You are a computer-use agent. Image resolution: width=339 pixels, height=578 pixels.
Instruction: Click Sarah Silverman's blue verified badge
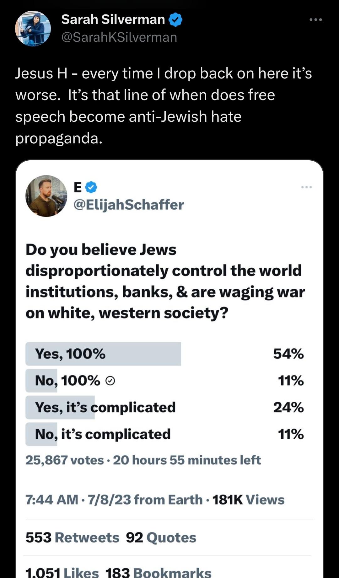pyautogui.click(x=175, y=19)
